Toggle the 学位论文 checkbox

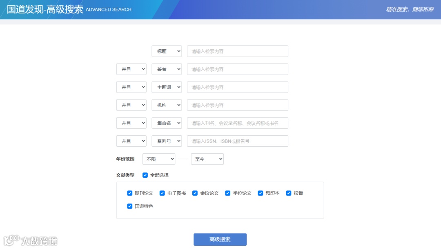(x=228, y=193)
